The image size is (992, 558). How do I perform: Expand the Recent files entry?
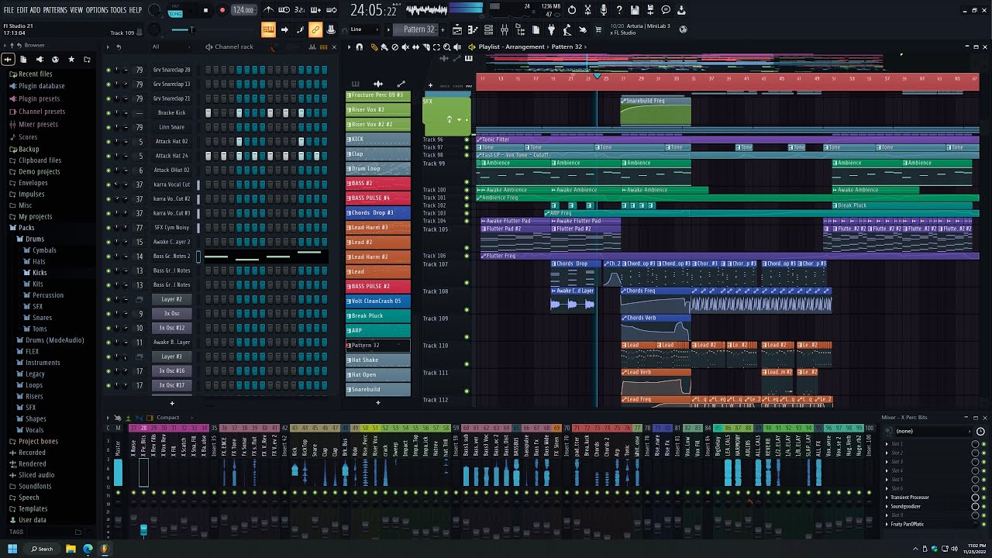(x=35, y=74)
